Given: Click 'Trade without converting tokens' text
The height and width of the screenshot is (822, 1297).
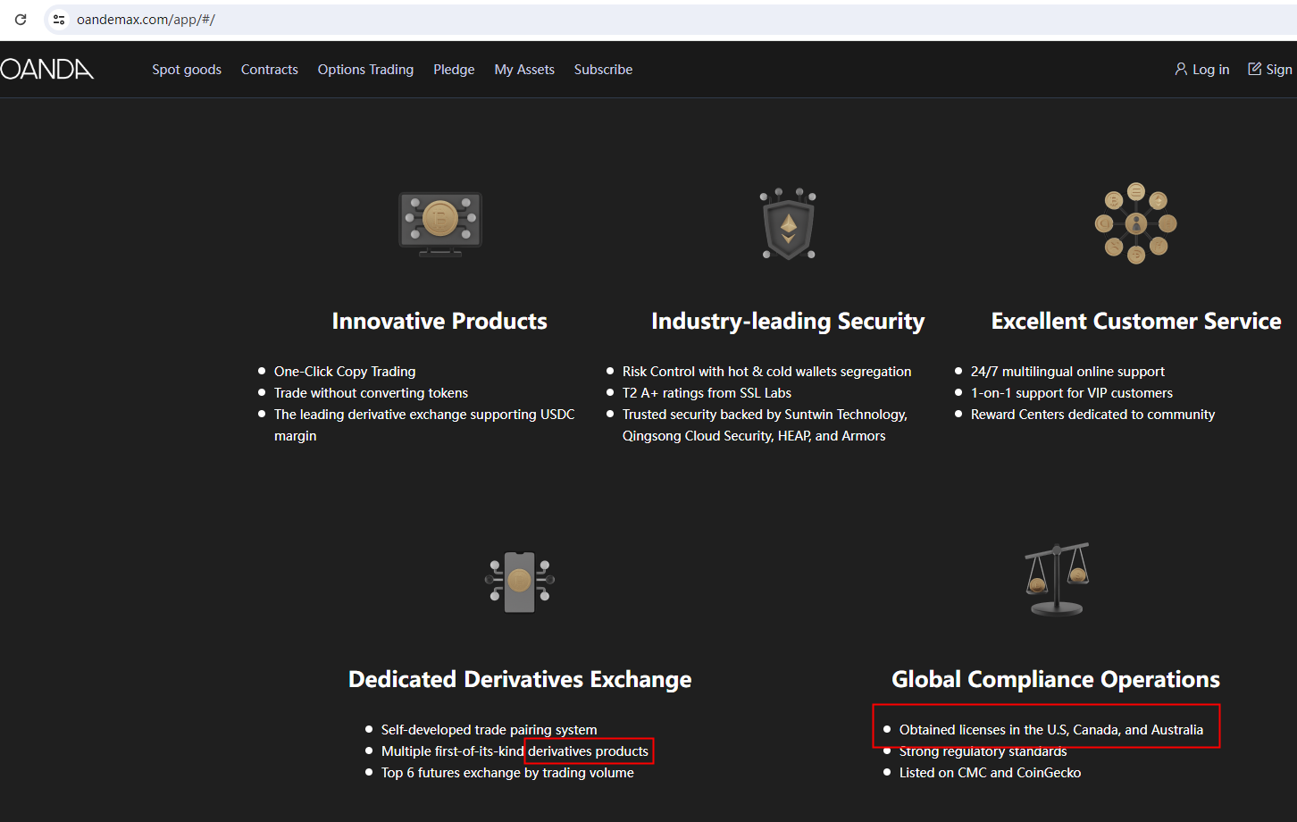Looking at the screenshot, I should click(371, 393).
